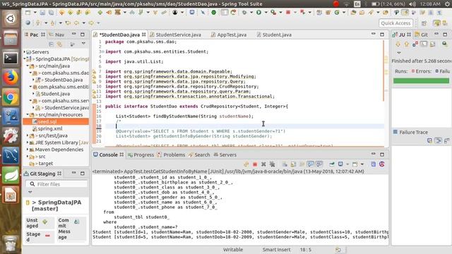The image size is (452, 254).
Task: Open the Problems tab
Action: point(171,155)
